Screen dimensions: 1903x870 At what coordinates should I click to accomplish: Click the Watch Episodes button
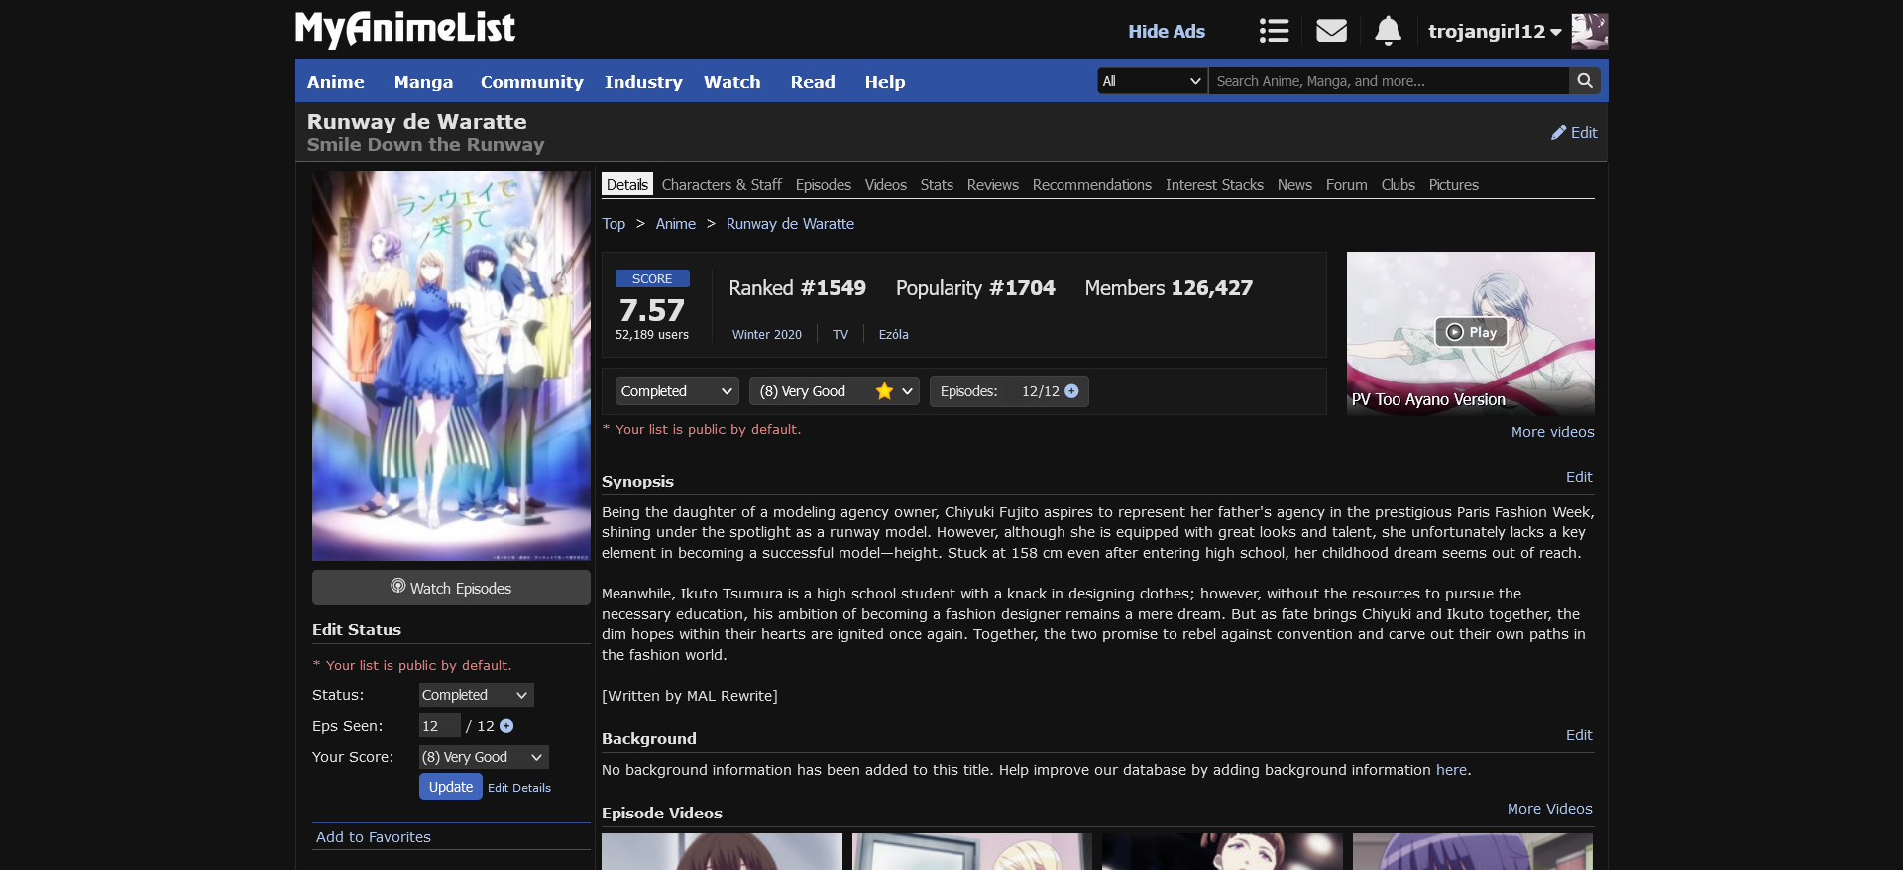[x=451, y=588]
